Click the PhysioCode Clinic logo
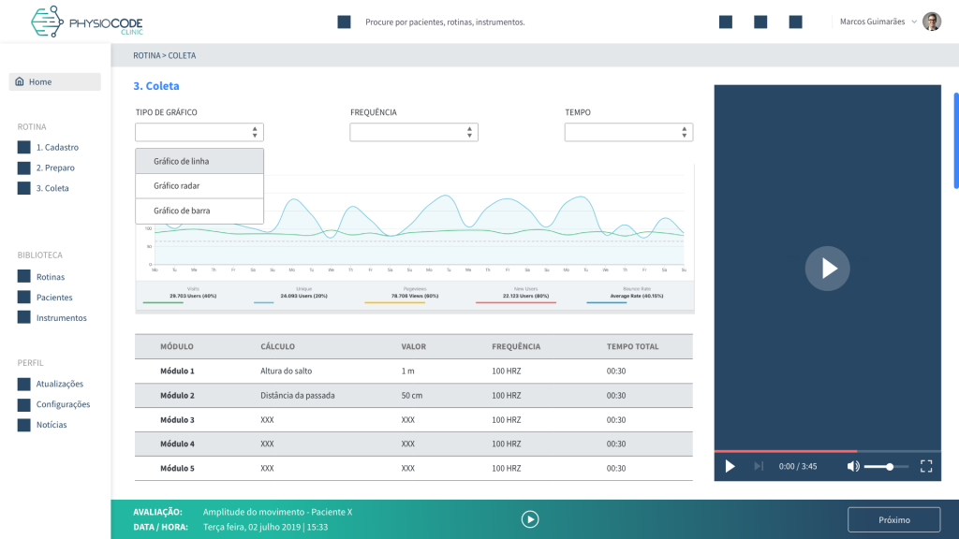 [87, 22]
